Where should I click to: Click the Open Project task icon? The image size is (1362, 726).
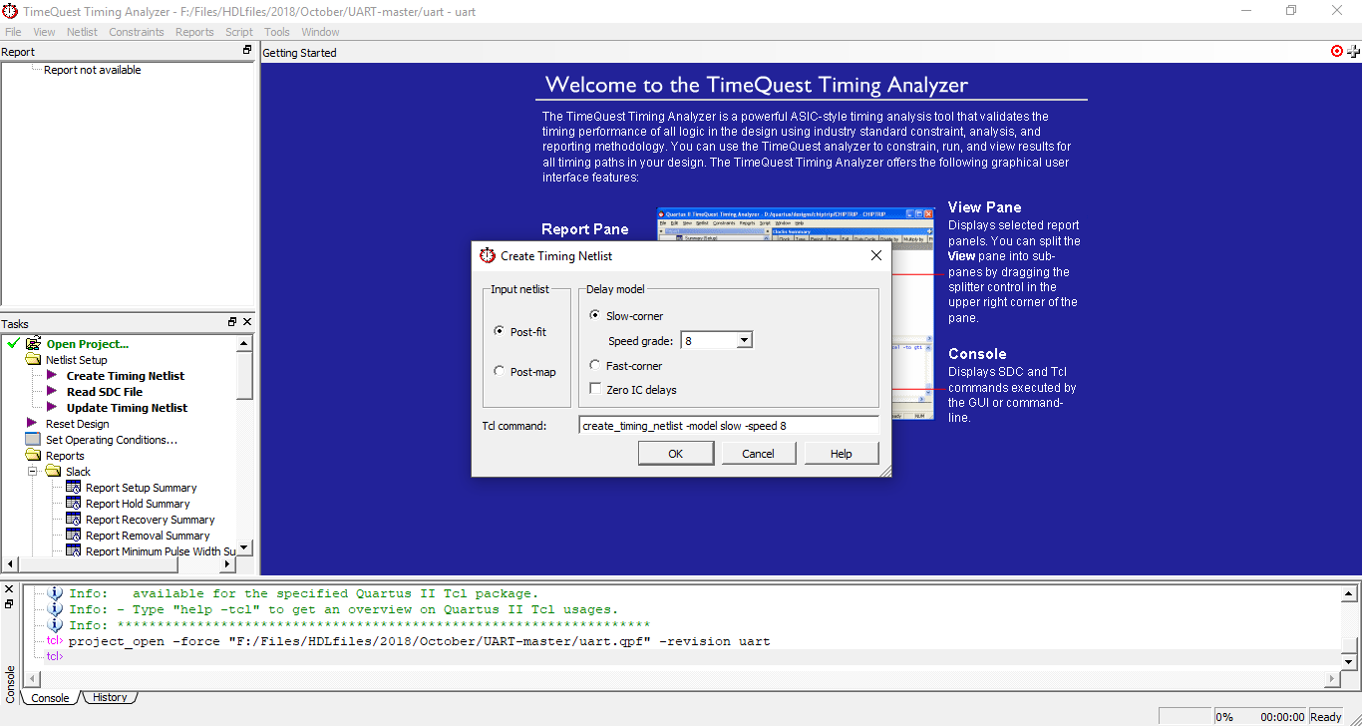33,344
